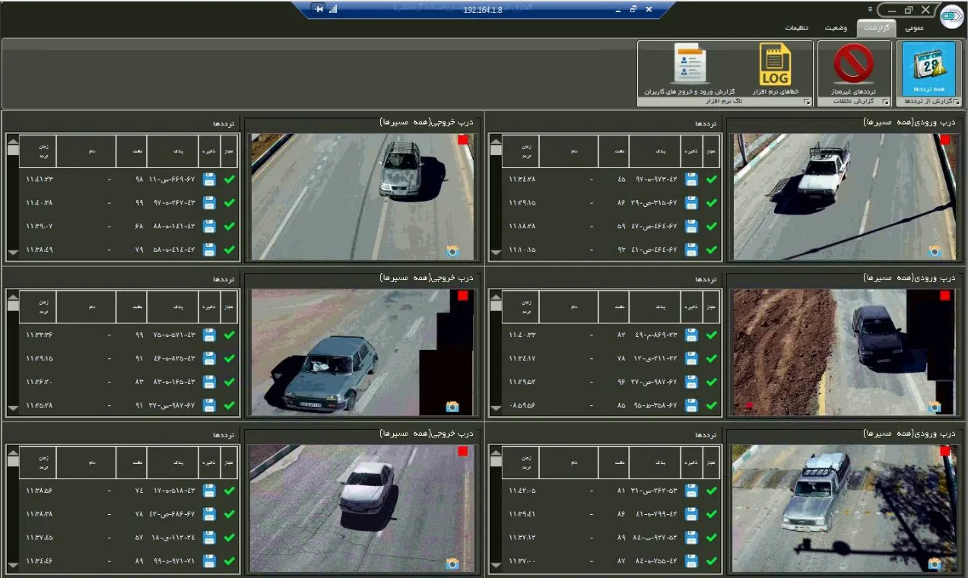The image size is (968, 578).
Task: Open the همه ترددها all-traffic report
Action: click(928, 68)
